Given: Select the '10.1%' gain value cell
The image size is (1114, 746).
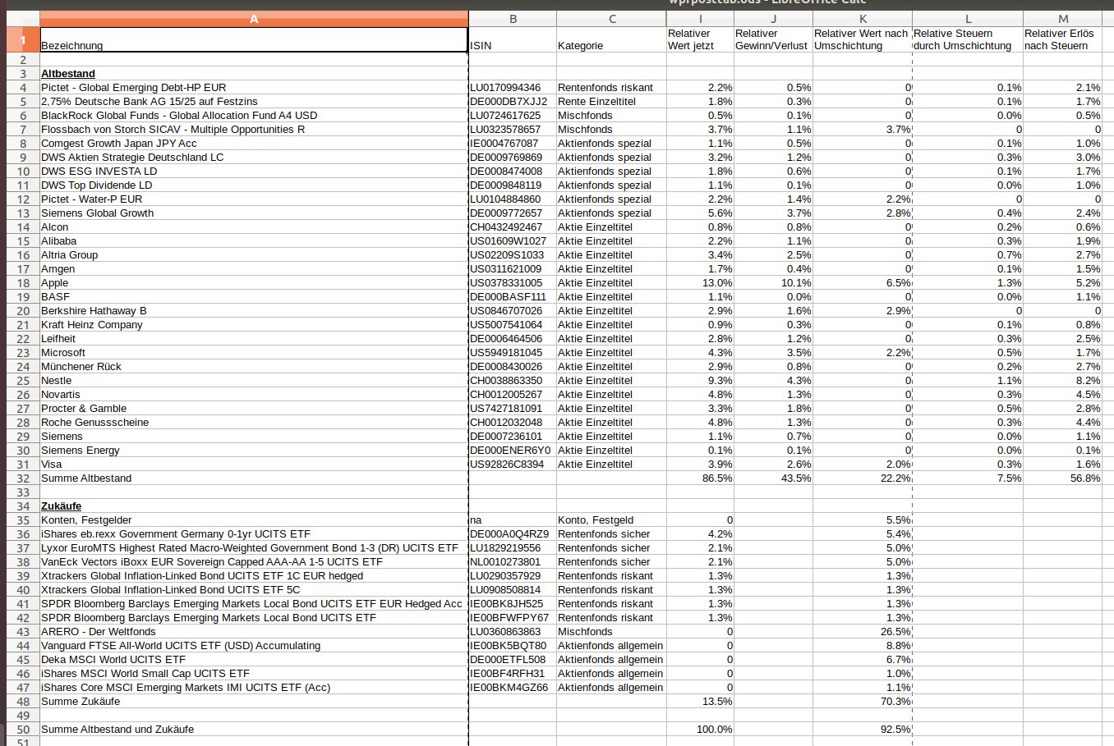Looking at the screenshot, I should [773, 283].
